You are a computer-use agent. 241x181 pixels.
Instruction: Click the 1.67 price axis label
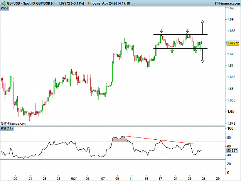click(230, 66)
